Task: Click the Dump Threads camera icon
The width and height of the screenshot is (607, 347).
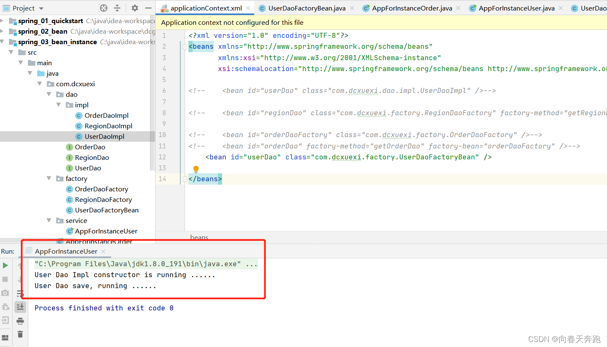Action: [5, 293]
